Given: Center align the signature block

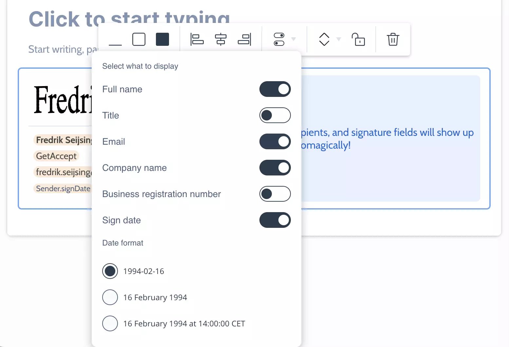Looking at the screenshot, I should pos(221,40).
